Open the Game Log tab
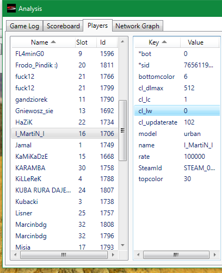 pos(24,26)
